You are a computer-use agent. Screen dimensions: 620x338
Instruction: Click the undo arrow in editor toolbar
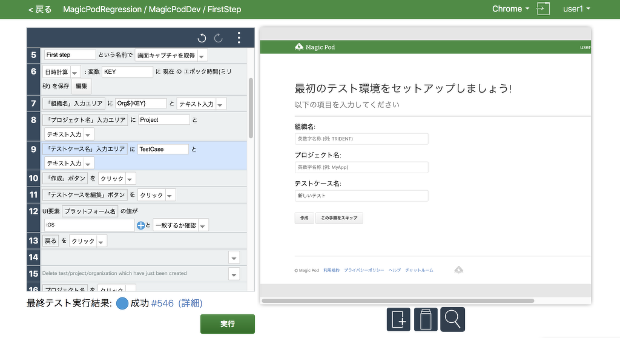202,38
